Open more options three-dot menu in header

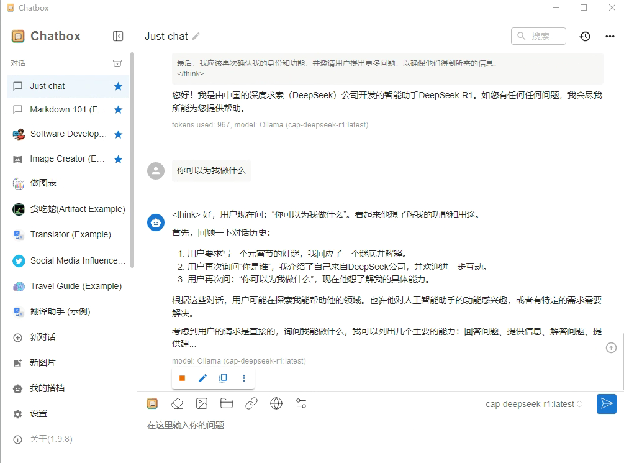(610, 36)
